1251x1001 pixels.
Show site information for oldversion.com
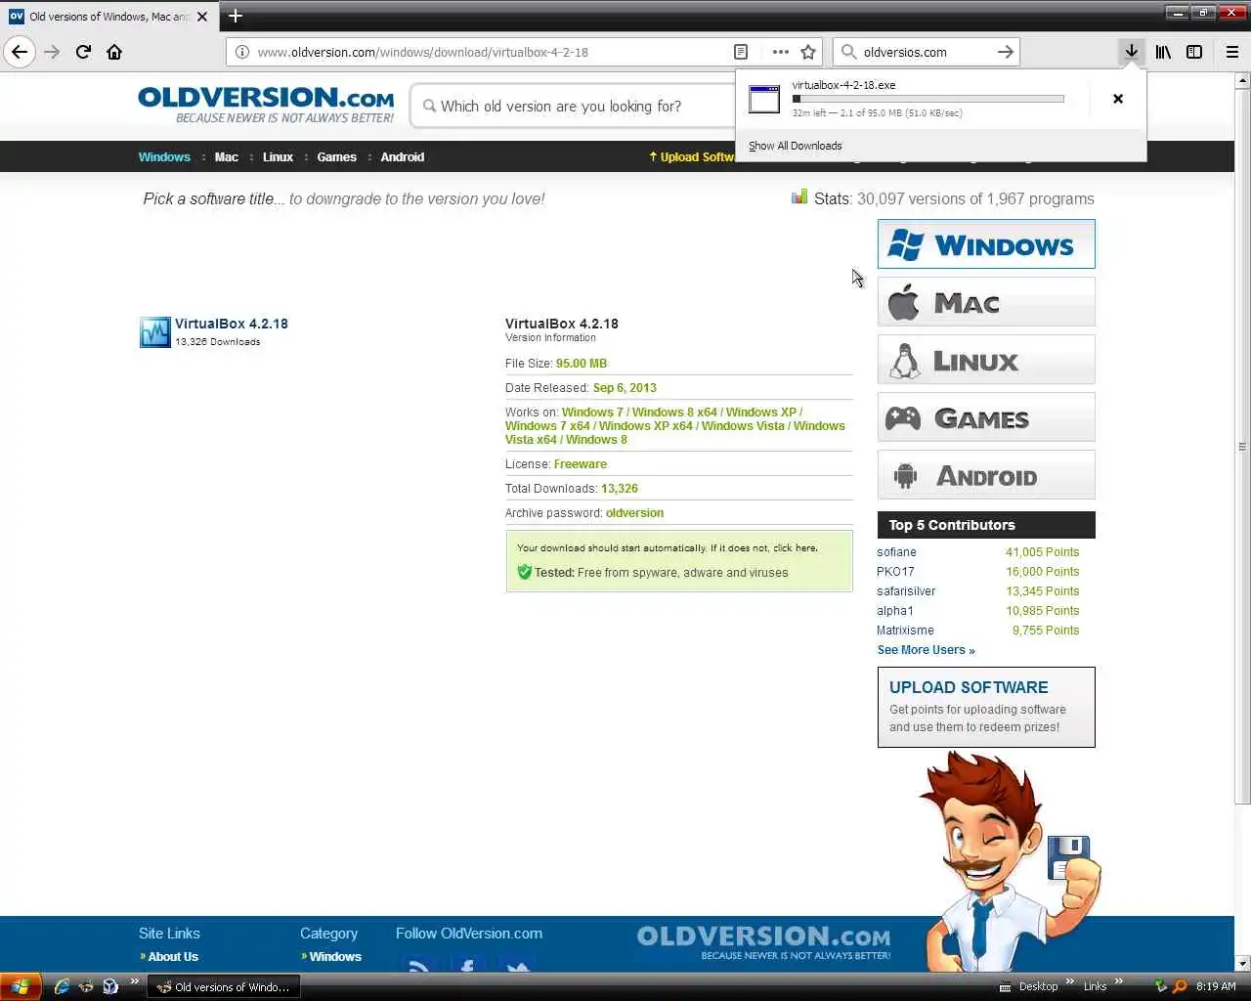click(x=241, y=52)
